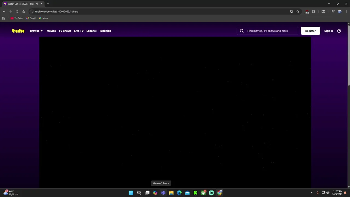Open the Xbox app in taskbar
This screenshot has height=197, width=350.
(x=203, y=193)
